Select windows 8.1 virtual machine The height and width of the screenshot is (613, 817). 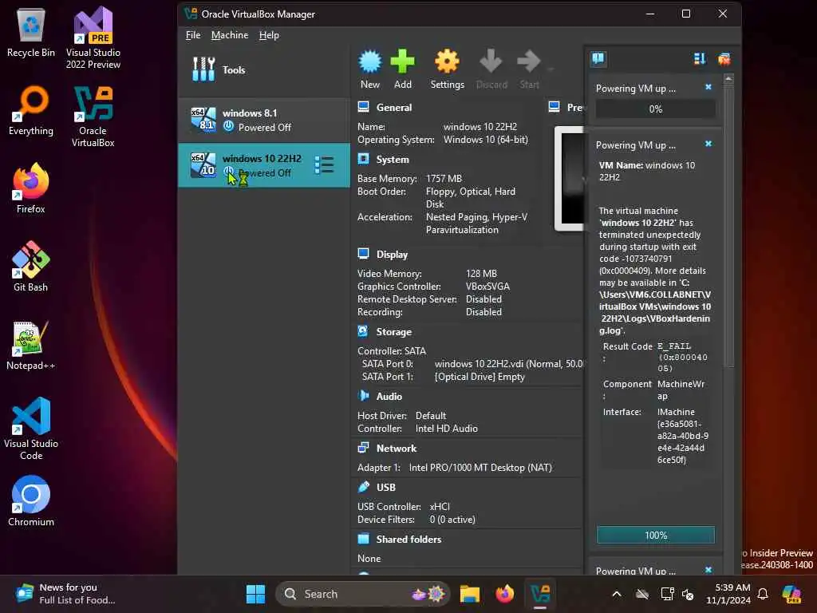click(264, 120)
